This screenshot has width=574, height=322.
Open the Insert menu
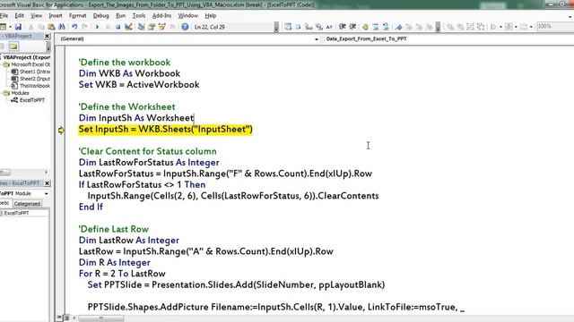coord(56,16)
